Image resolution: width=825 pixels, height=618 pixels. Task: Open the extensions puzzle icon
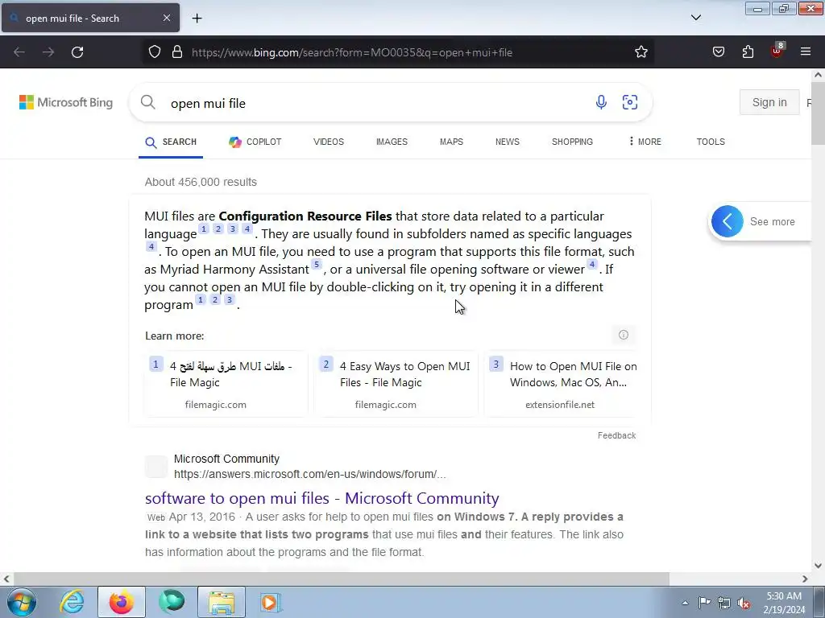pos(748,52)
